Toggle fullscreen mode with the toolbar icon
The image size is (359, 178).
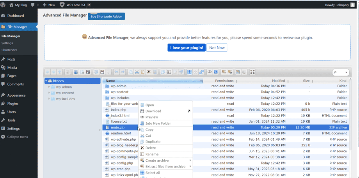pos(252,72)
